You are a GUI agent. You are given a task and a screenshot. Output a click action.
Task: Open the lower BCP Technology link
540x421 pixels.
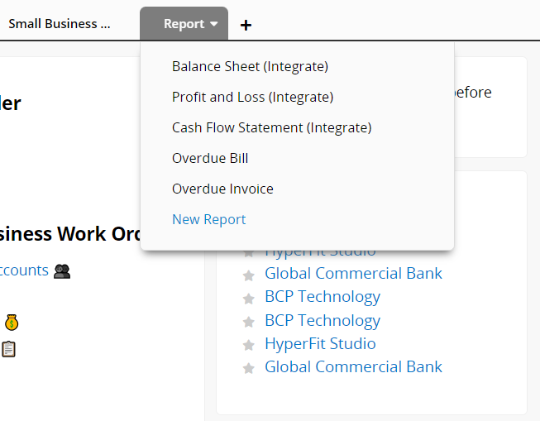pos(323,320)
